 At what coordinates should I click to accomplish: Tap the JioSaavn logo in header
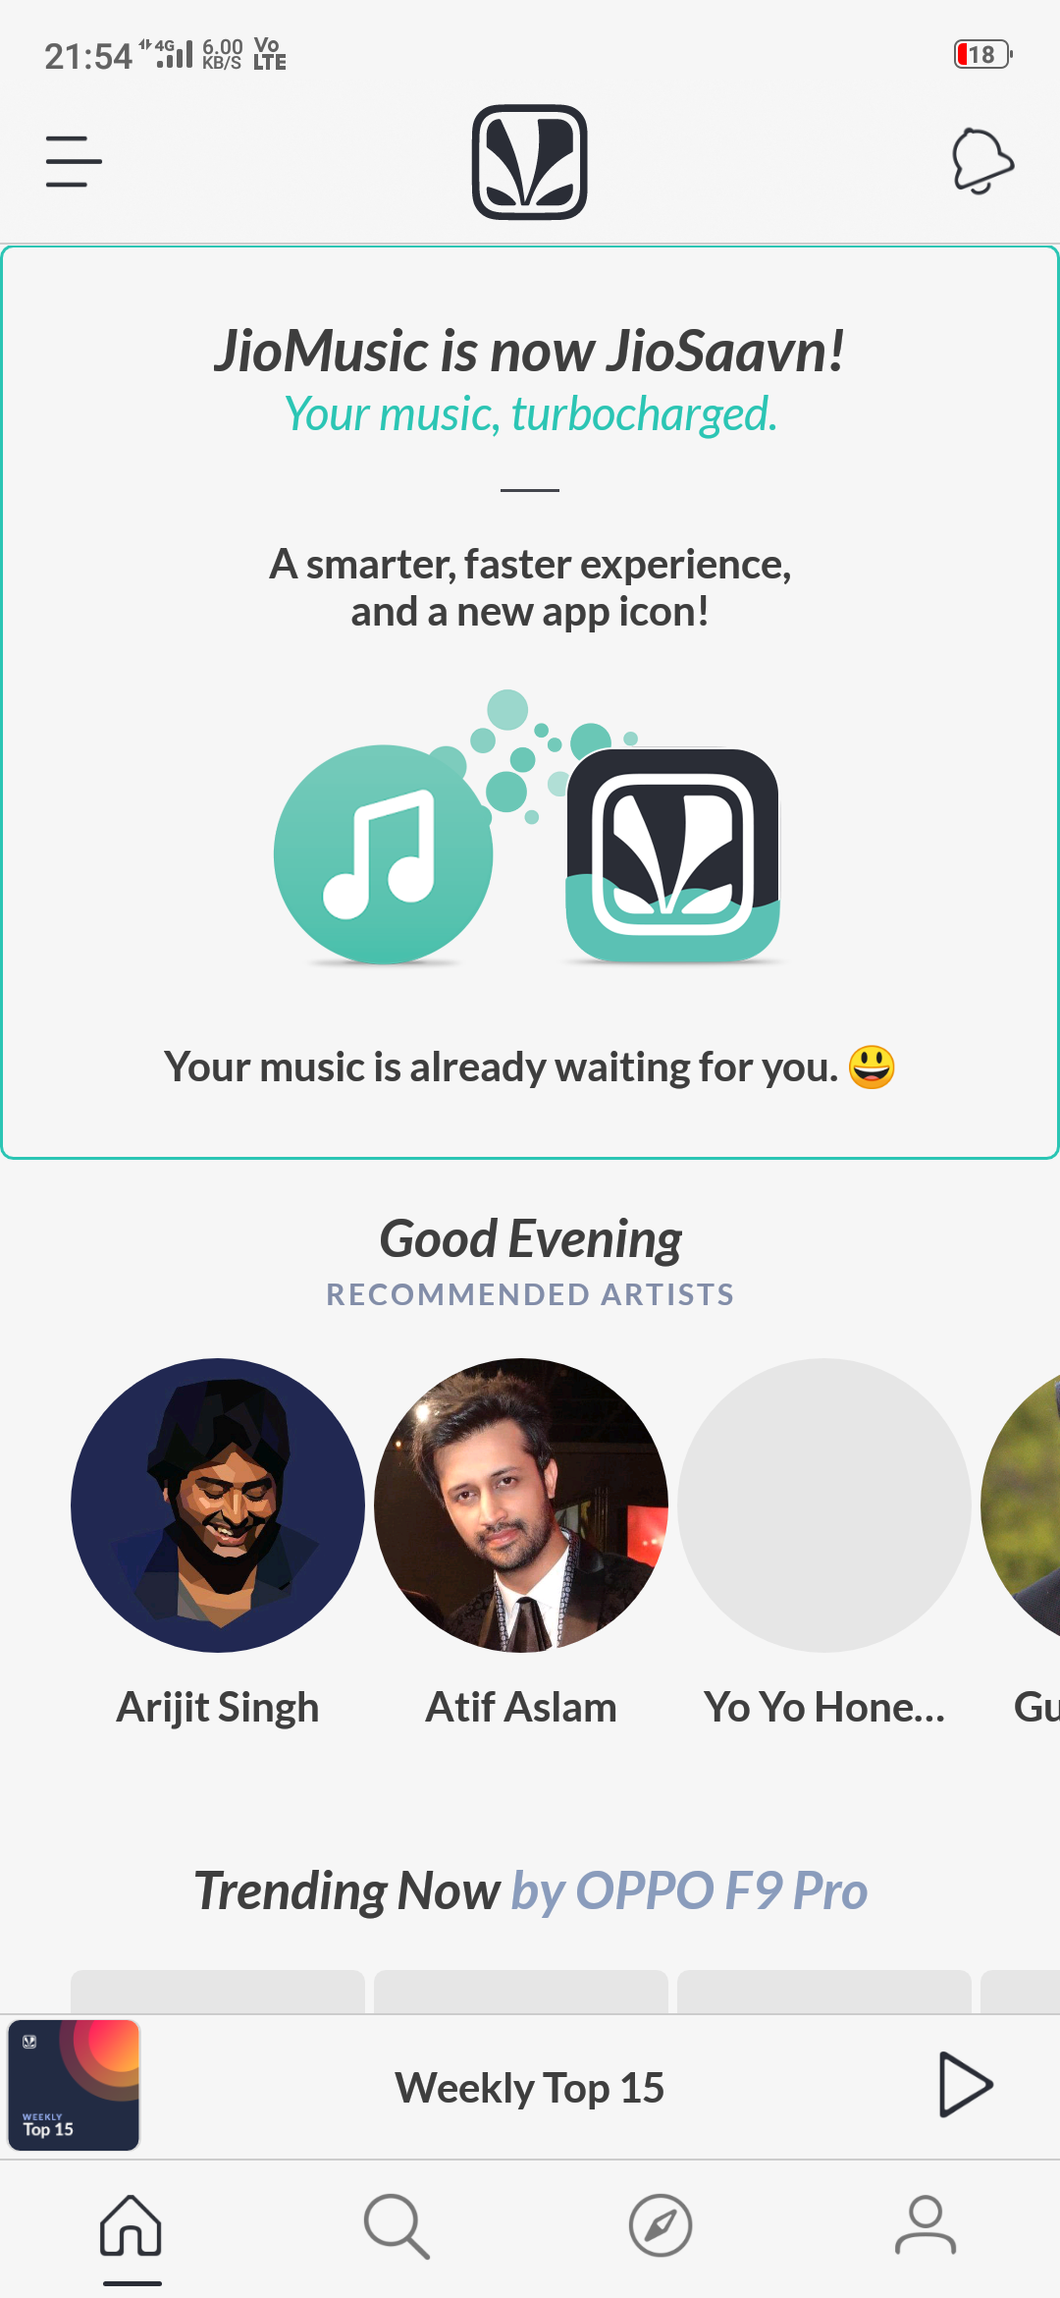coord(530,162)
